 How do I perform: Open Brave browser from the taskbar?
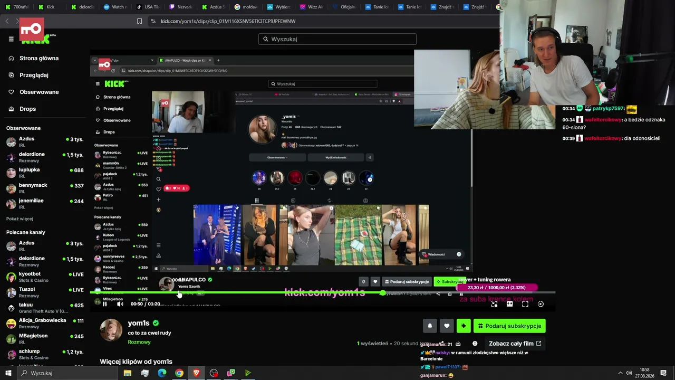[197, 373]
